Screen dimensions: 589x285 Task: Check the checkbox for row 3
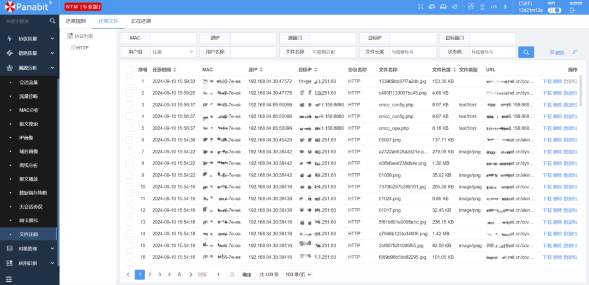click(129, 105)
